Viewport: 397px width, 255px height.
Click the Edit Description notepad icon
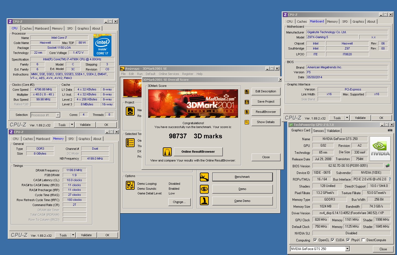pos(247,92)
